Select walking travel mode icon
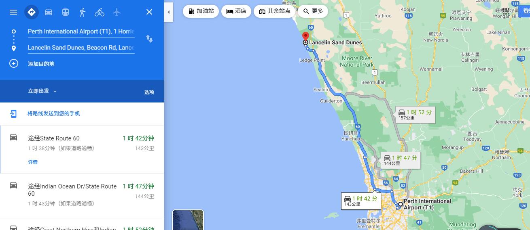The image size is (530, 230). pyautogui.click(x=83, y=12)
